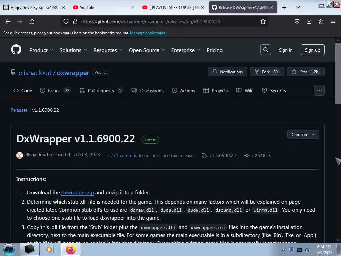Click the Latest release badge
The height and width of the screenshot is (256, 341).
pyautogui.click(x=150, y=140)
